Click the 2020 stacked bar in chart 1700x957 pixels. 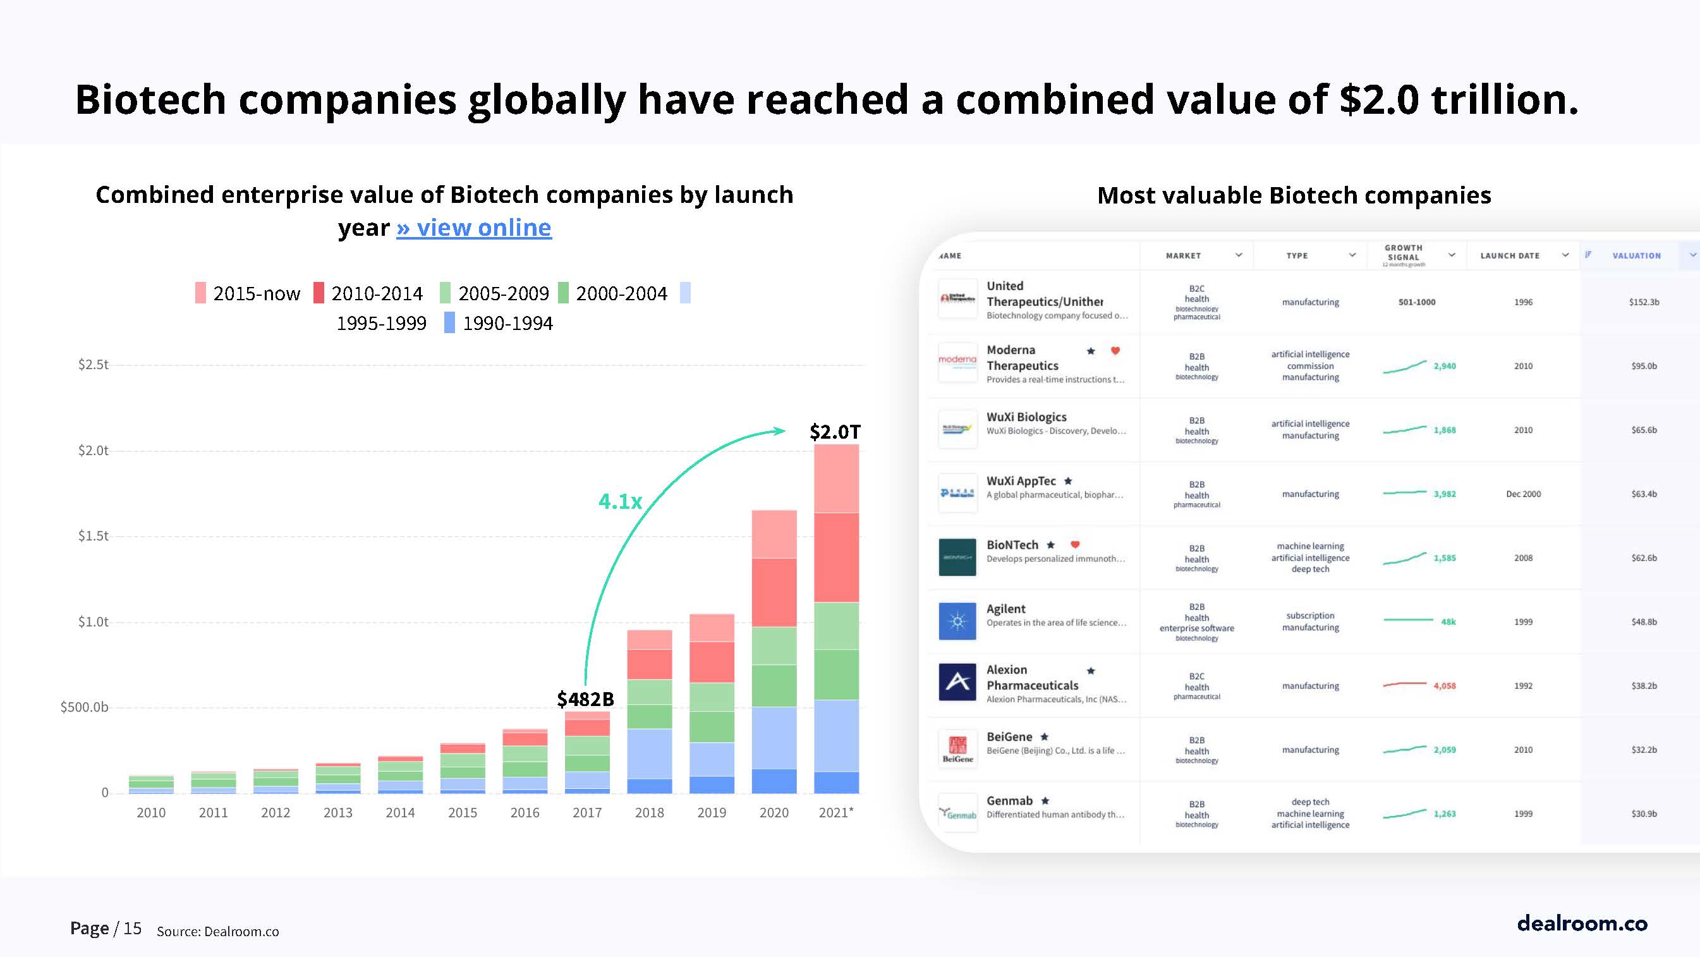tap(774, 652)
